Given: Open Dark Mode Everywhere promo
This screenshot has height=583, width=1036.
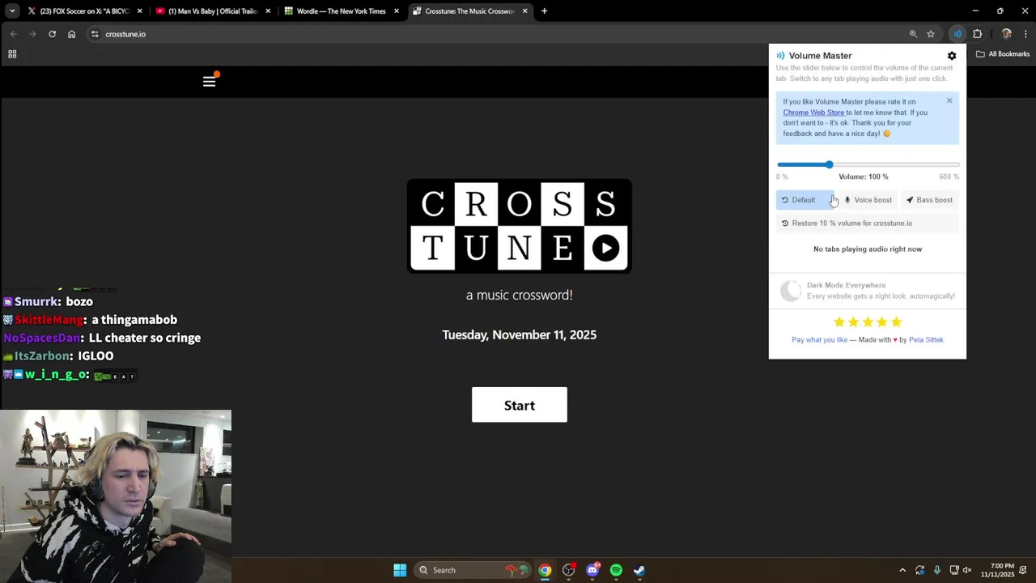Looking at the screenshot, I should (x=868, y=291).
